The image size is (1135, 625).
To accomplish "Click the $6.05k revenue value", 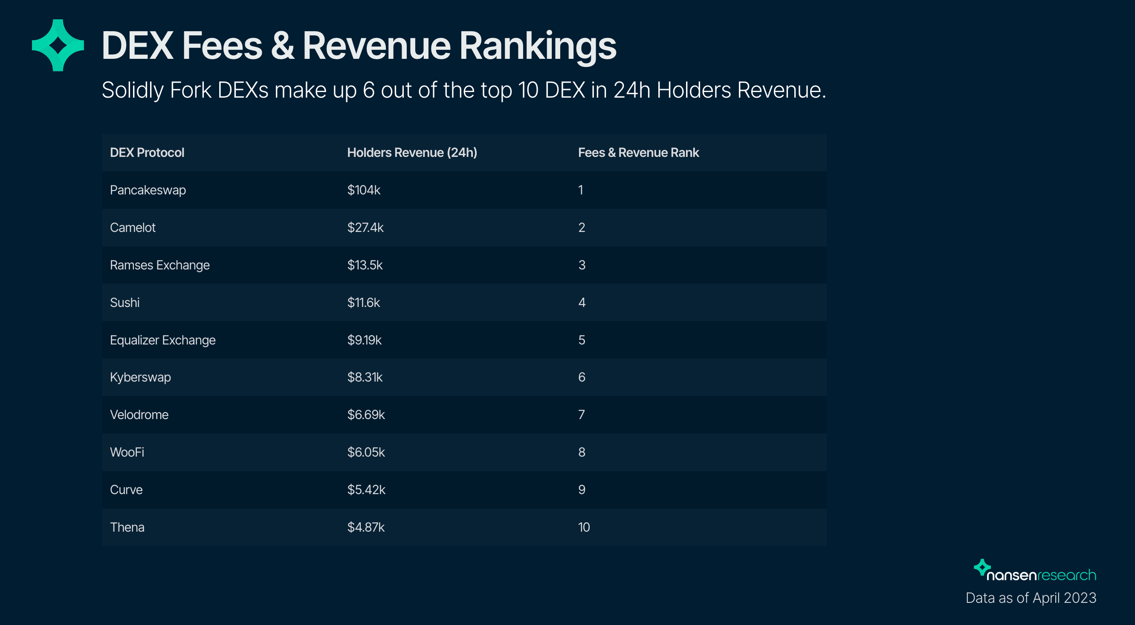I will [x=366, y=452].
